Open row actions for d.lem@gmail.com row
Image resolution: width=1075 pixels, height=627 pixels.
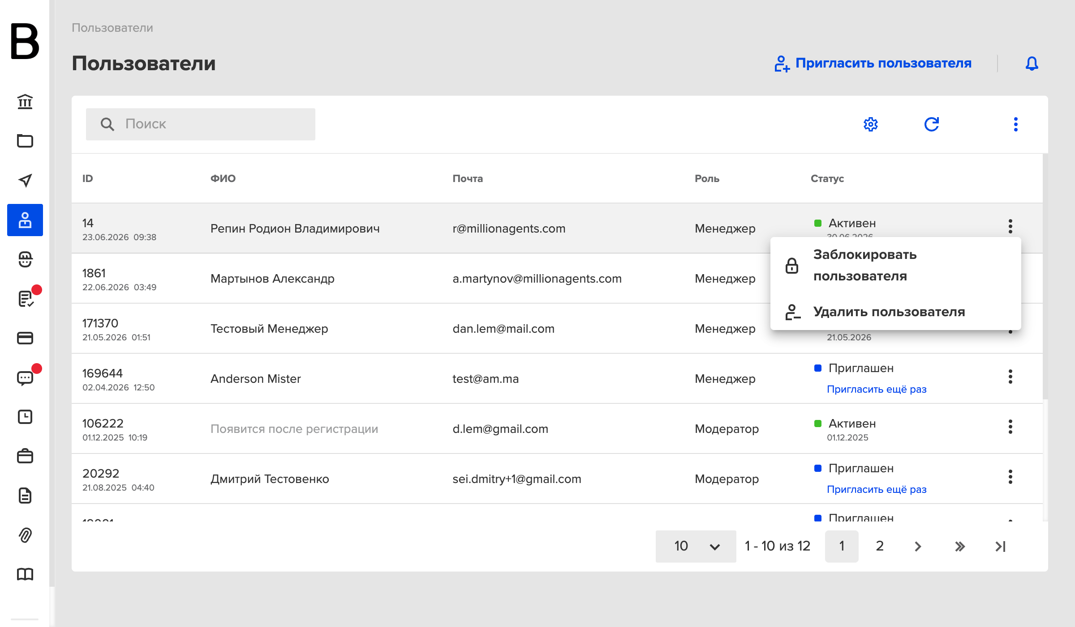(1010, 427)
